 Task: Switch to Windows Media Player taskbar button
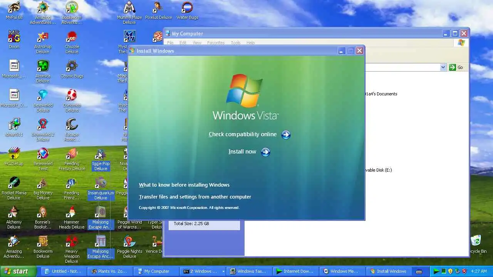[x=343, y=271]
